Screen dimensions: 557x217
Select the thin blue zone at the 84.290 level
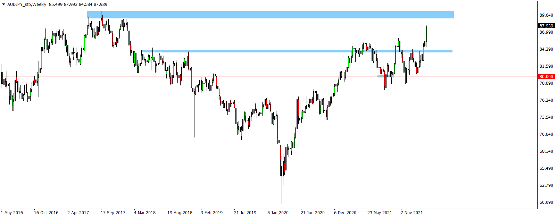(x=297, y=51)
